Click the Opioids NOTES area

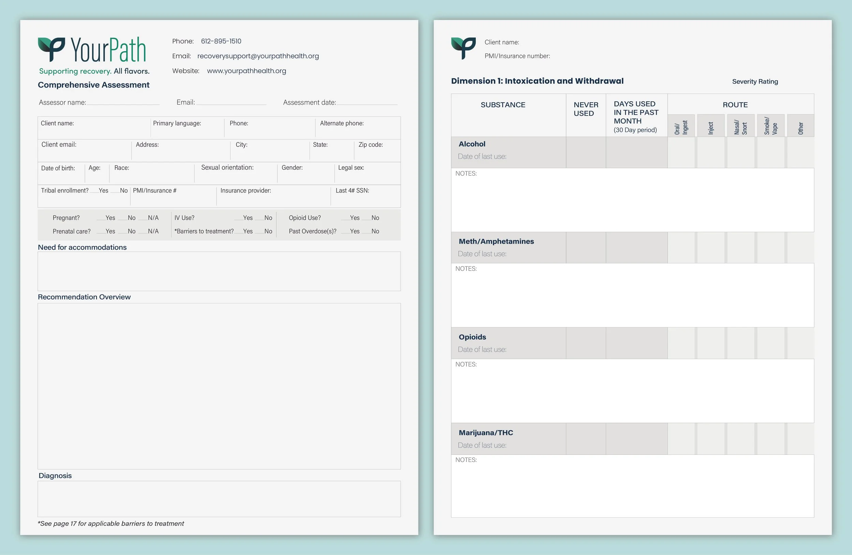point(632,391)
